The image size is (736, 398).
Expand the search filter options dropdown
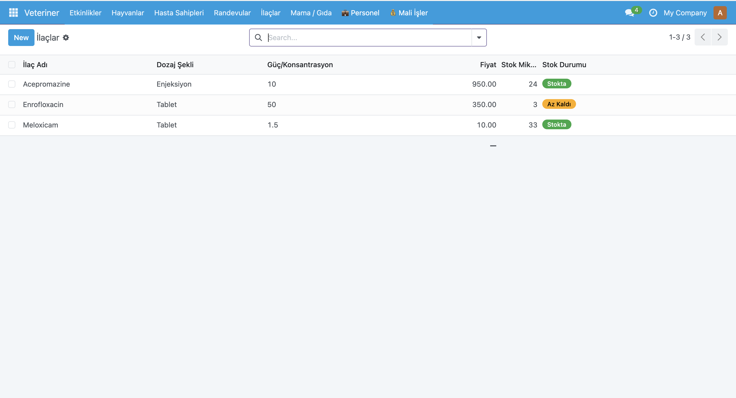(479, 38)
